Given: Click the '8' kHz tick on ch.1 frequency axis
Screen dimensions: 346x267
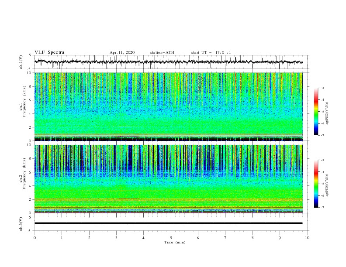Looking at the screenshot, I should (x=31, y=86).
